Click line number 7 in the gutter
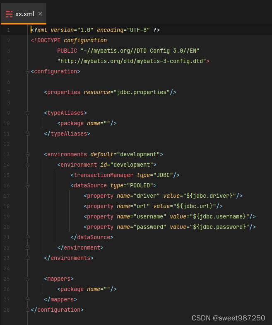The width and height of the screenshot is (272, 325). 8,92
